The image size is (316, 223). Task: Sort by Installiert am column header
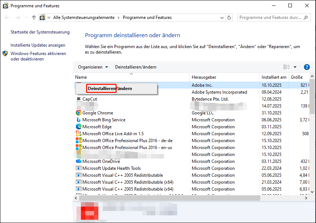(x=274, y=77)
